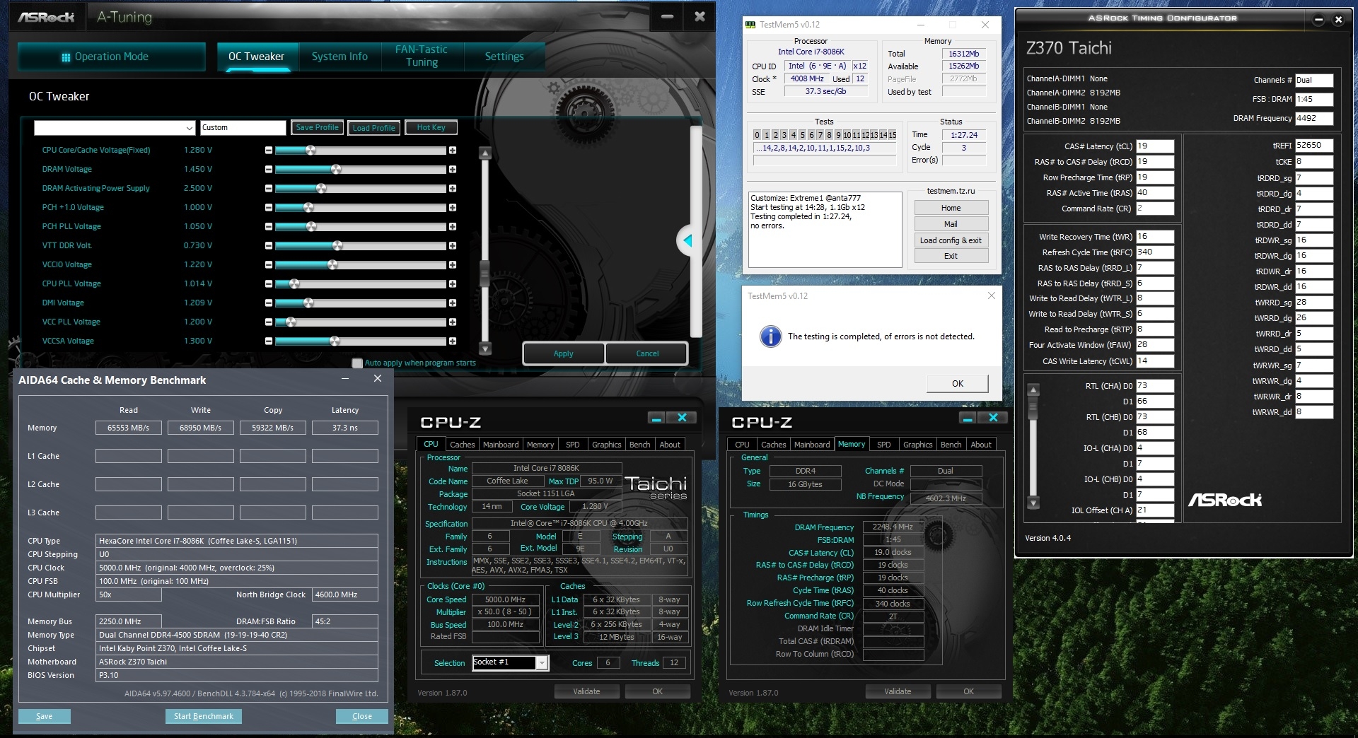Increase VCC PLL Voltage with plus icon
The height and width of the screenshot is (738, 1358).
click(x=453, y=322)
